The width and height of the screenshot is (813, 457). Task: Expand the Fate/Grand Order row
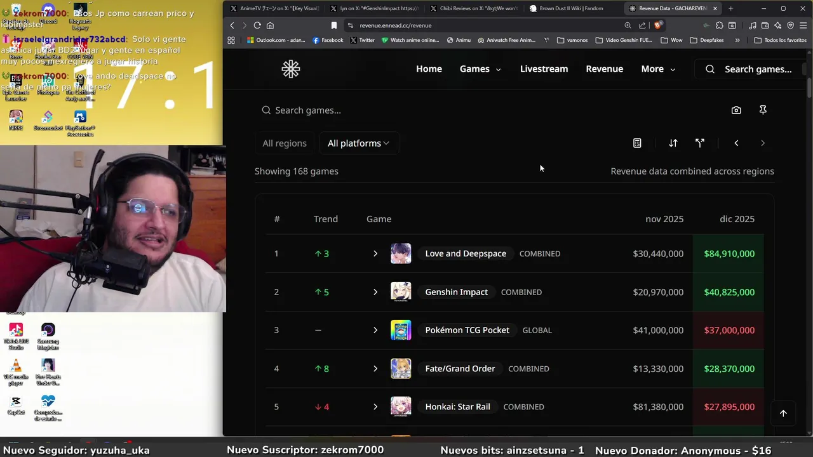(x=375, y=369)
